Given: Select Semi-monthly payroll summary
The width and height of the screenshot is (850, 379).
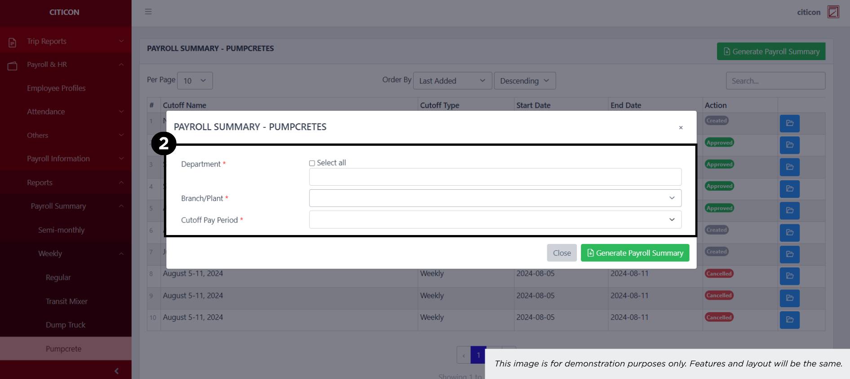Looking at the screenshot, I should click(62, 230).
